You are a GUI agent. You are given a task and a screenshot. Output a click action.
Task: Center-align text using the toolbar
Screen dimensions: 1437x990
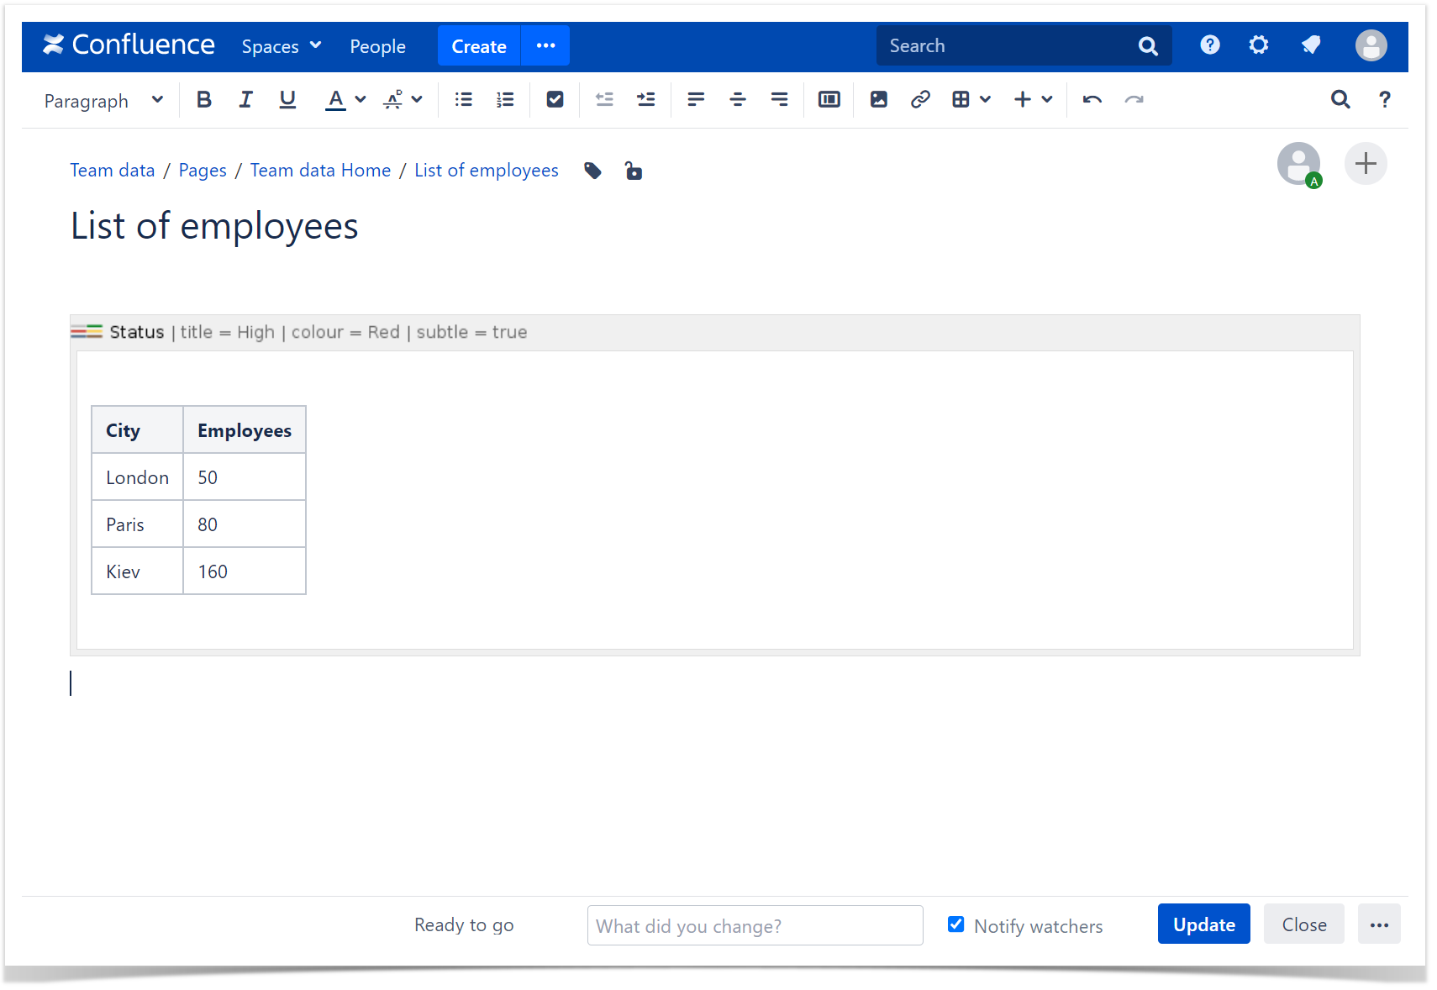point(737,100)
